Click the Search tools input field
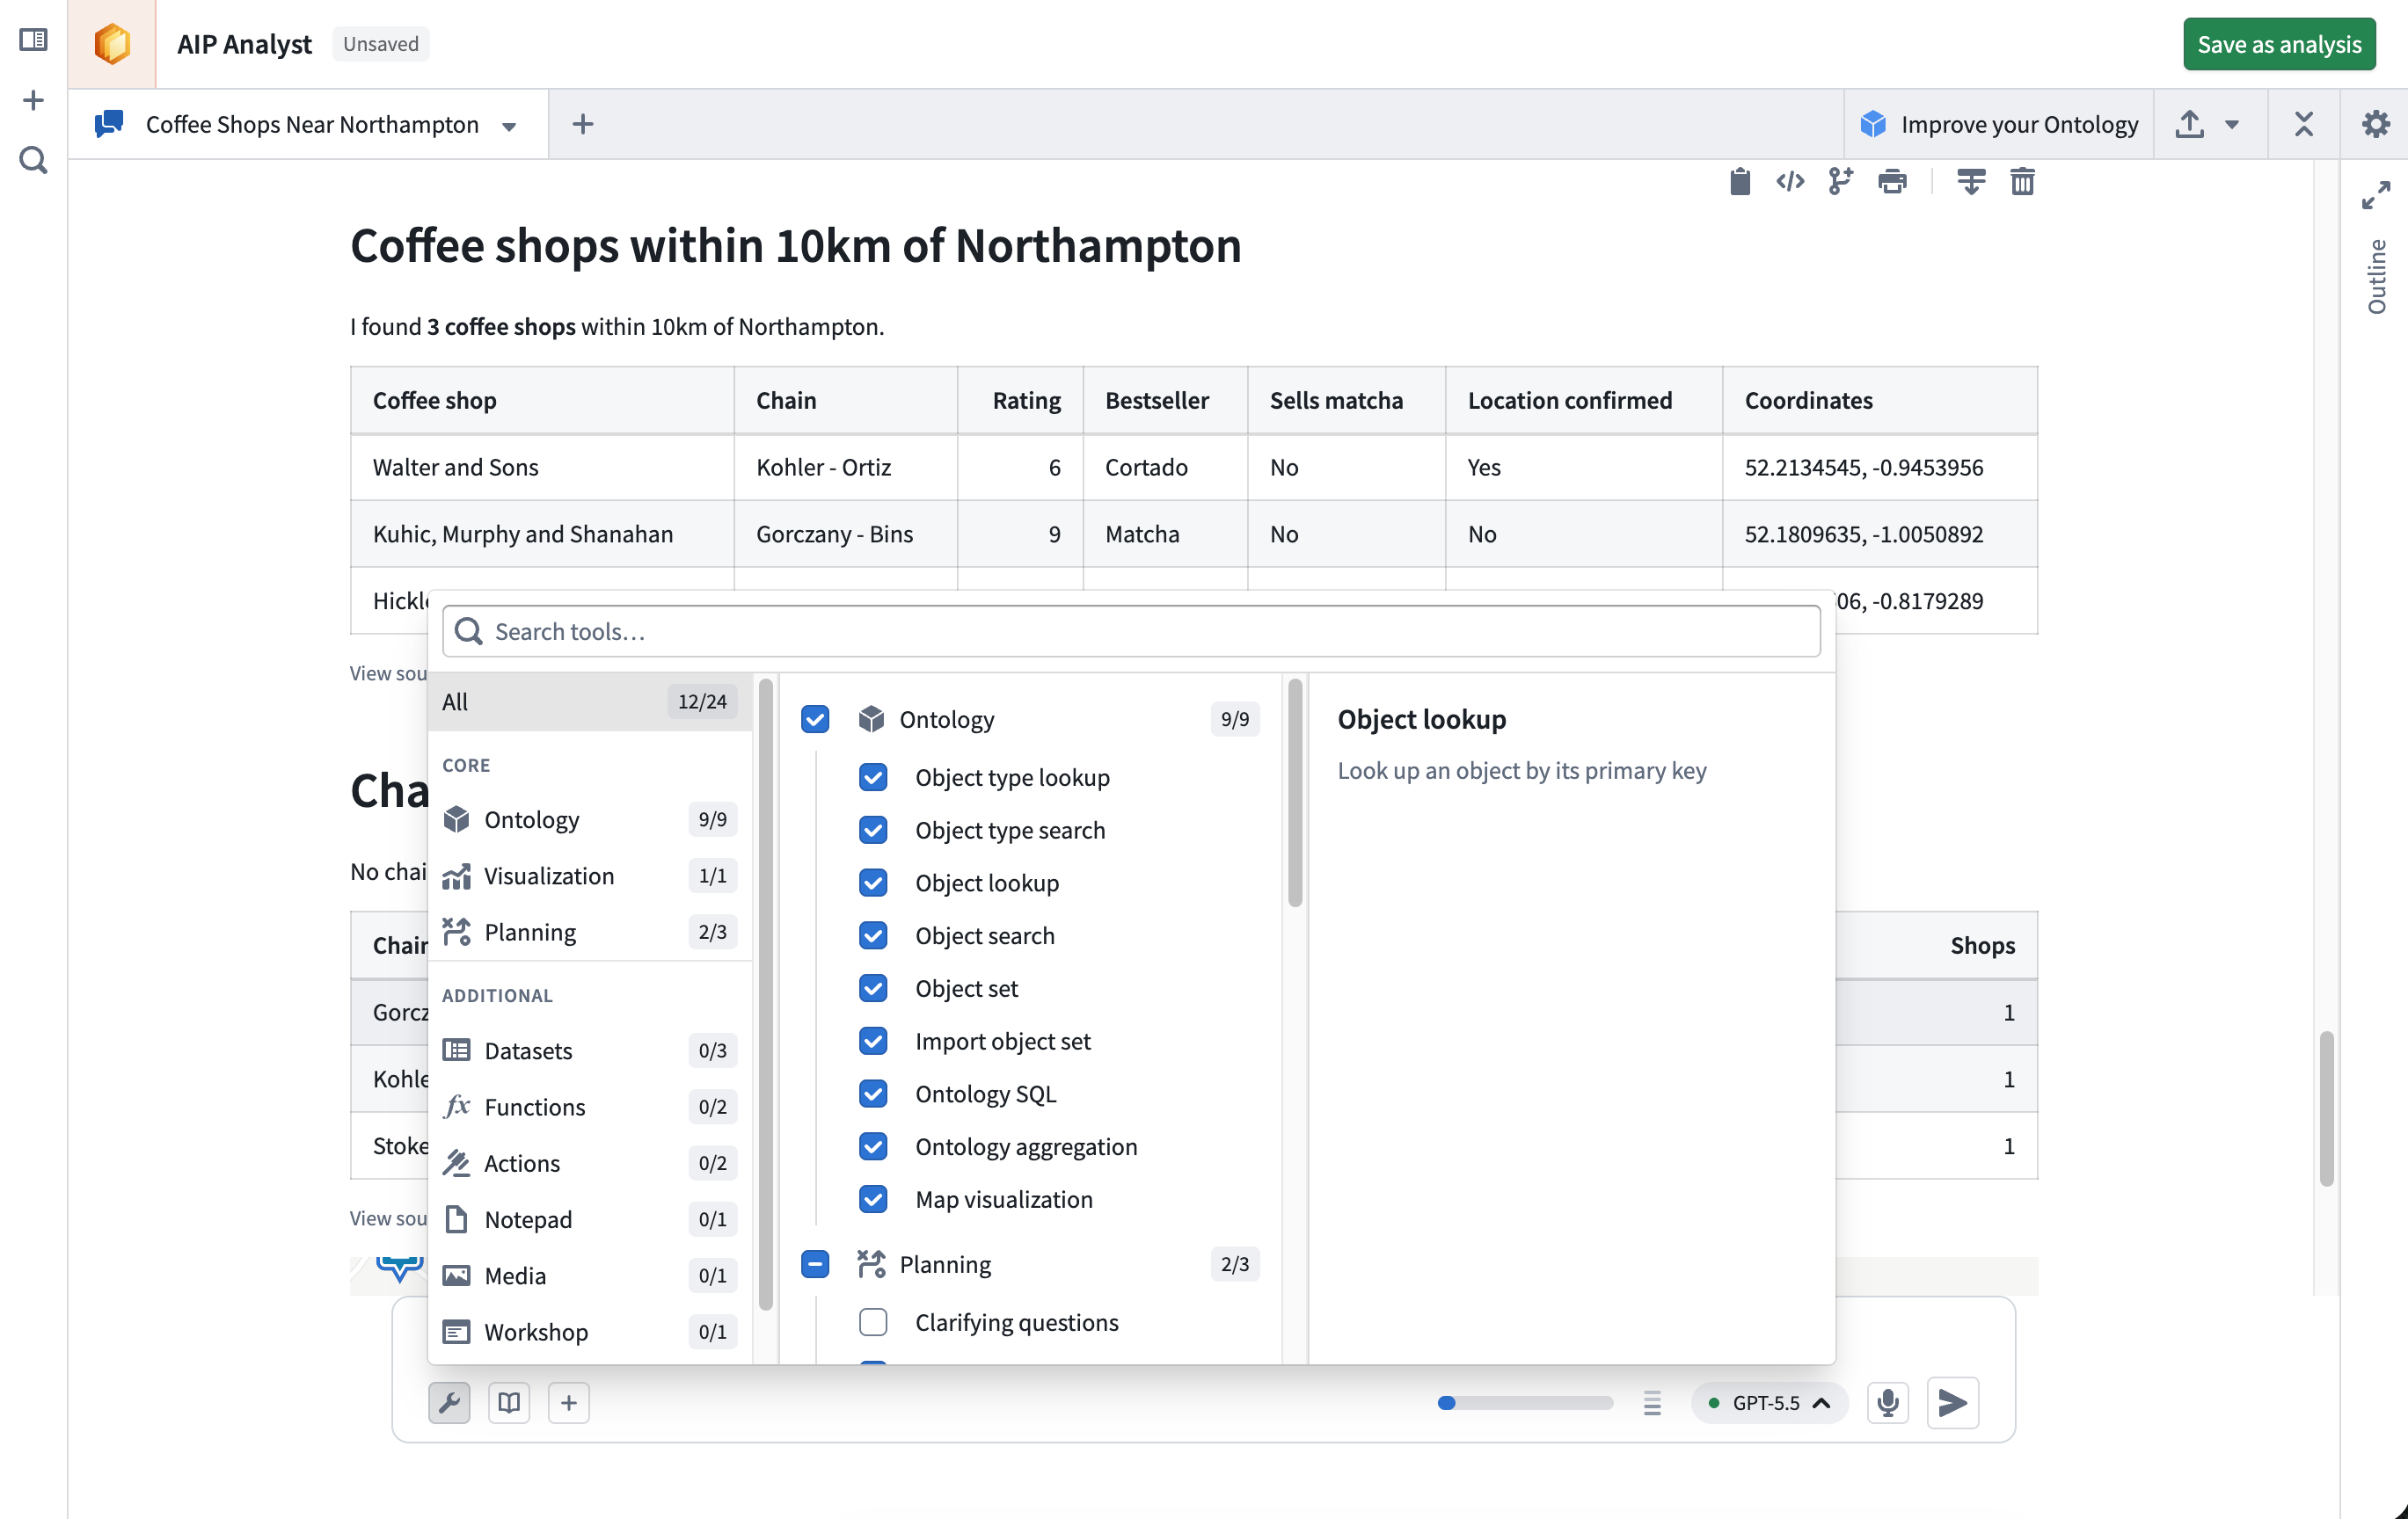Image resolution: width=2408 pixels, height=1519 pixels. click(1131, 631)
